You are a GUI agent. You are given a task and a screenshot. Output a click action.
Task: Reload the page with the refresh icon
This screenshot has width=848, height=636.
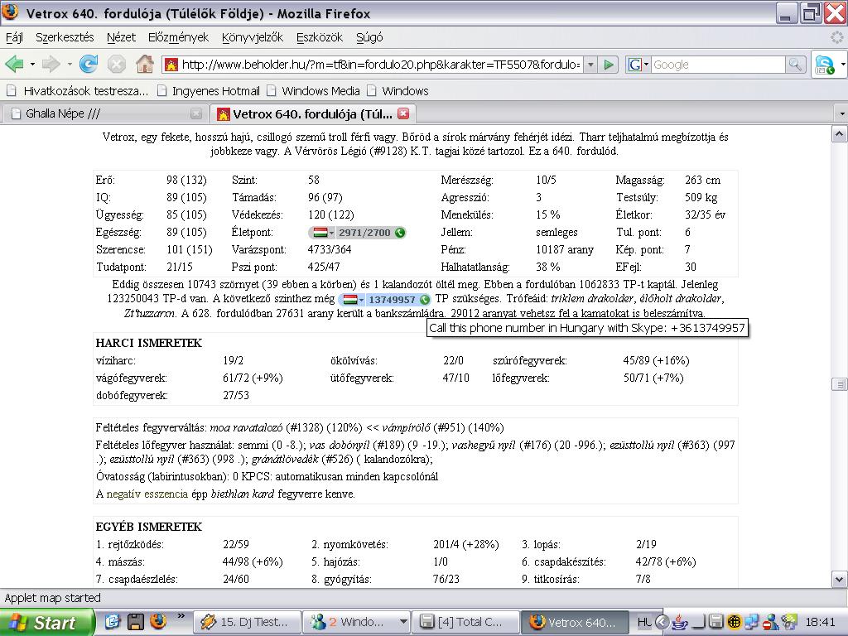point(89,64)
